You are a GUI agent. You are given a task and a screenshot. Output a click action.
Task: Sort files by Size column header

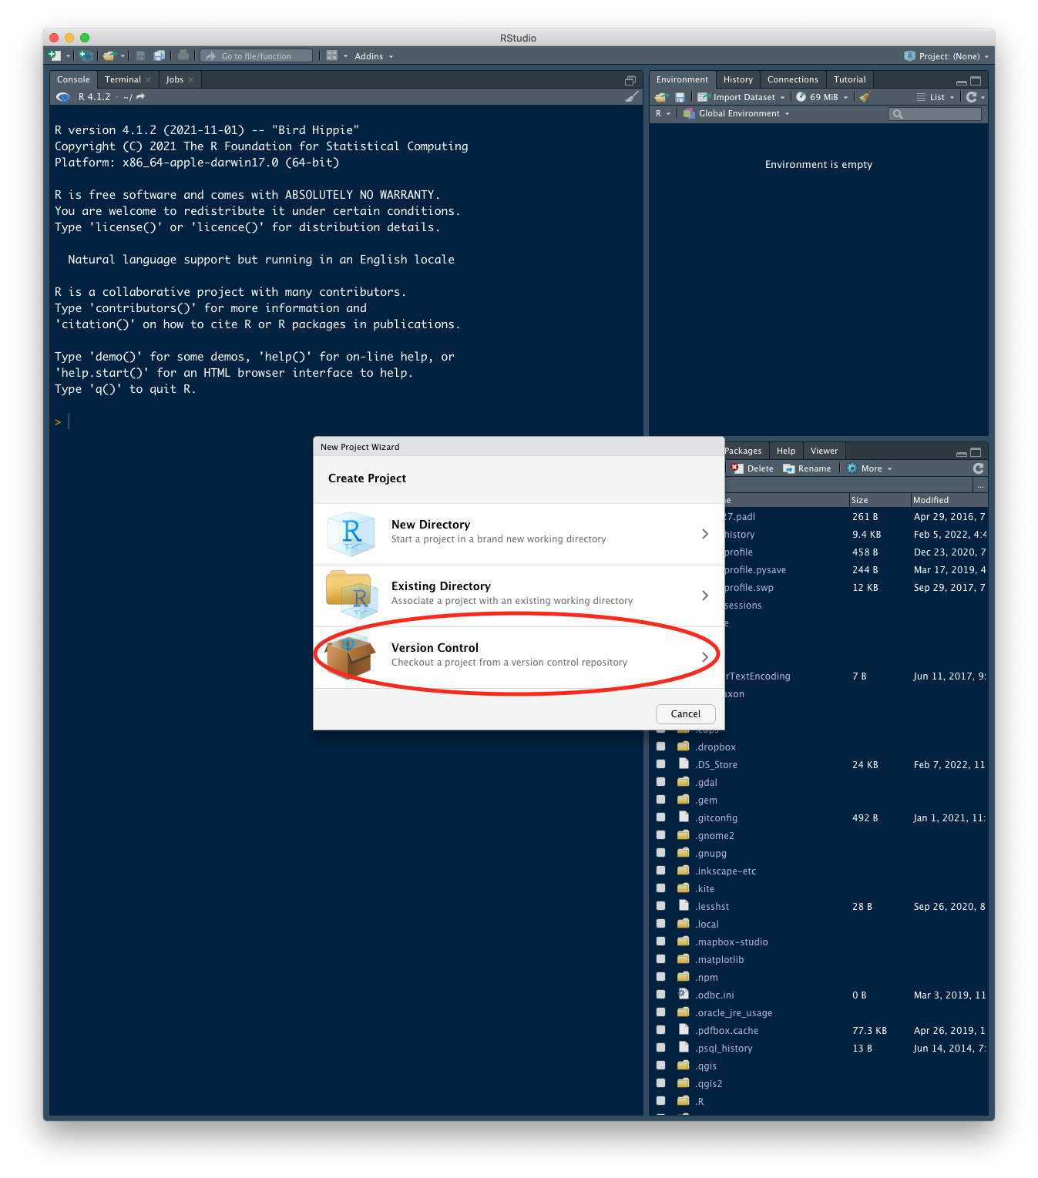click(x=878, y=500)
